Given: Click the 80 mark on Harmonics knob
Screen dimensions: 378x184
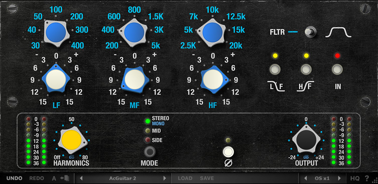Looking at the screenshot, I should (85, 157).
